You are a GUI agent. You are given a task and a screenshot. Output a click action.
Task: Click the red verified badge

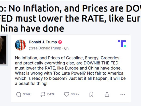(x=60, y=42)
